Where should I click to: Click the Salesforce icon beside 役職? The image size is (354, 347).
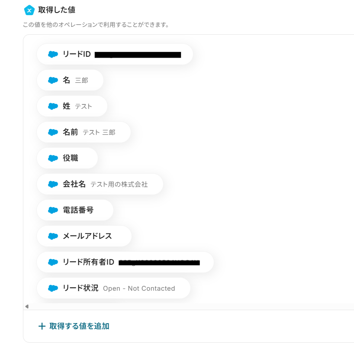53,158
